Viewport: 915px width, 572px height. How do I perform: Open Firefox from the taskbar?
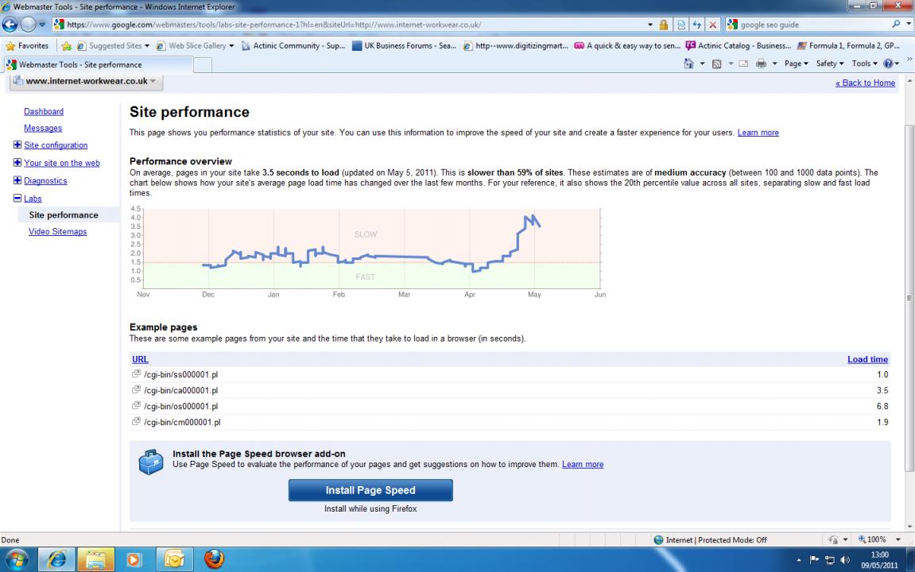tap(214, 558)
